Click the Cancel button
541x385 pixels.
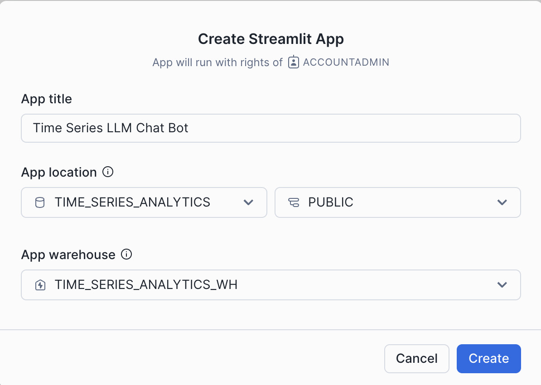point(416,358)
